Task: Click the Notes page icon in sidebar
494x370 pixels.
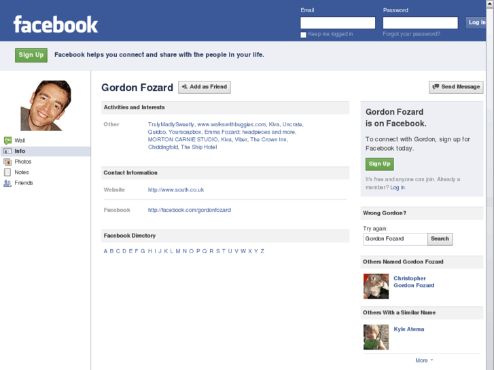Action: click(x=7, y=172)
